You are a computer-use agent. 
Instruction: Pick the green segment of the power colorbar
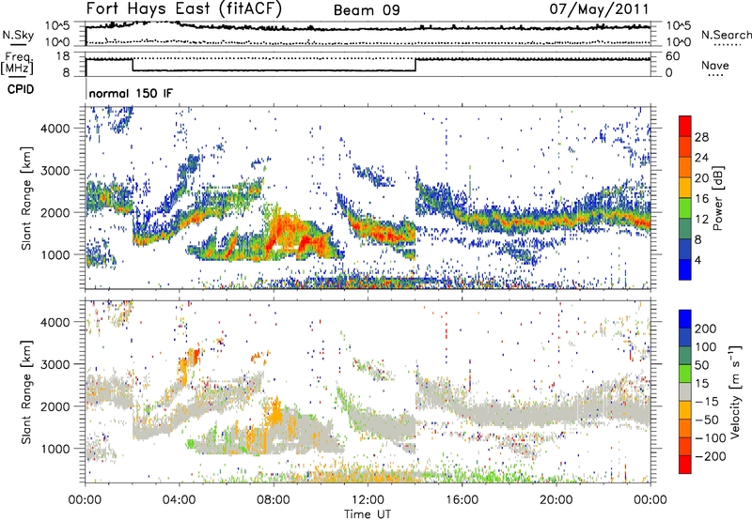click(685, 207)
